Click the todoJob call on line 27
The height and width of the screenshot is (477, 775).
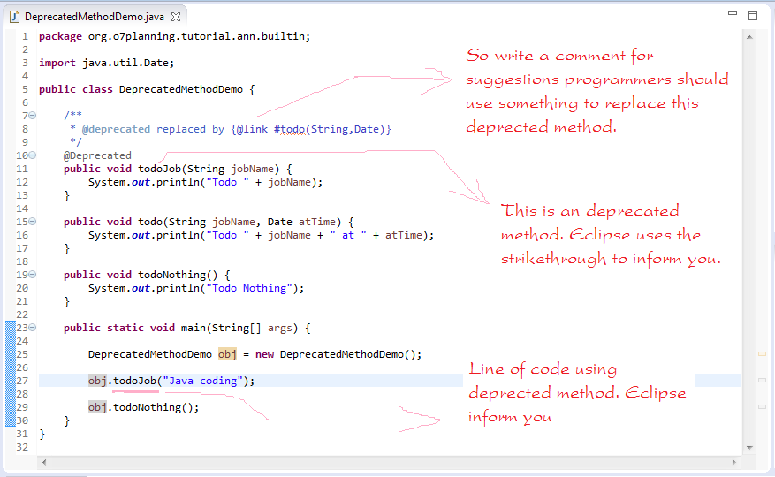tap(135, 381)
